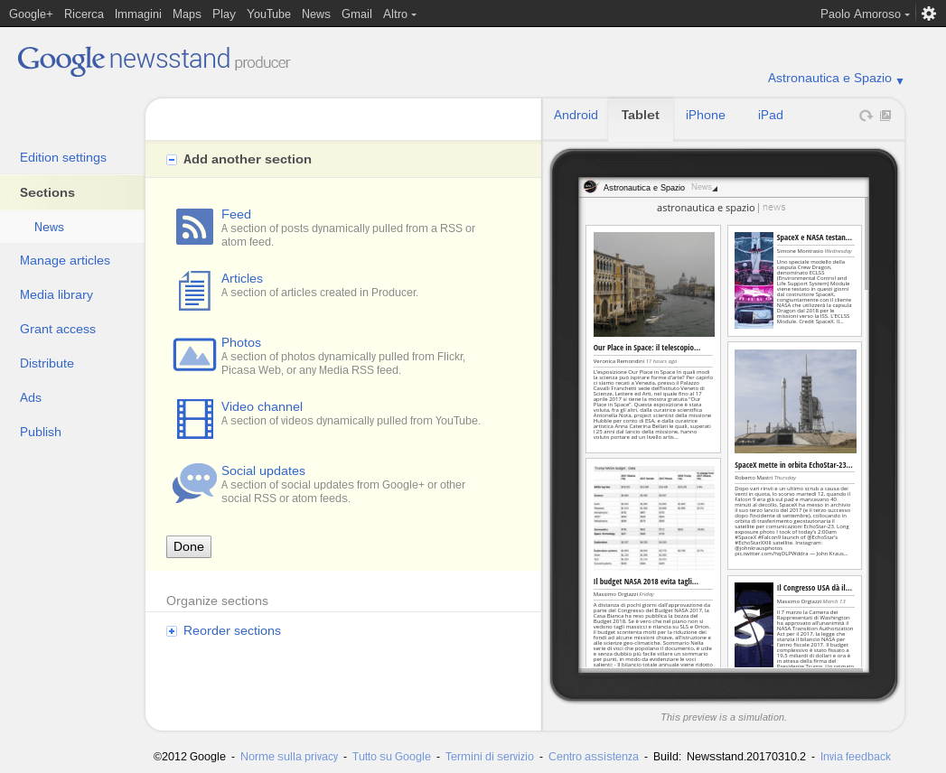Click Invia feedback footer link
This screenshot has width=946, height=773.
coord(856,757)
